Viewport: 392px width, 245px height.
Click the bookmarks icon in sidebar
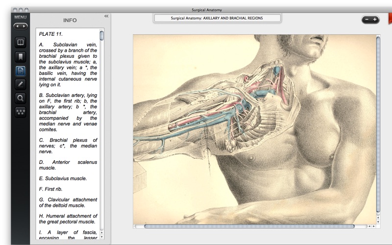pos(20,56)
